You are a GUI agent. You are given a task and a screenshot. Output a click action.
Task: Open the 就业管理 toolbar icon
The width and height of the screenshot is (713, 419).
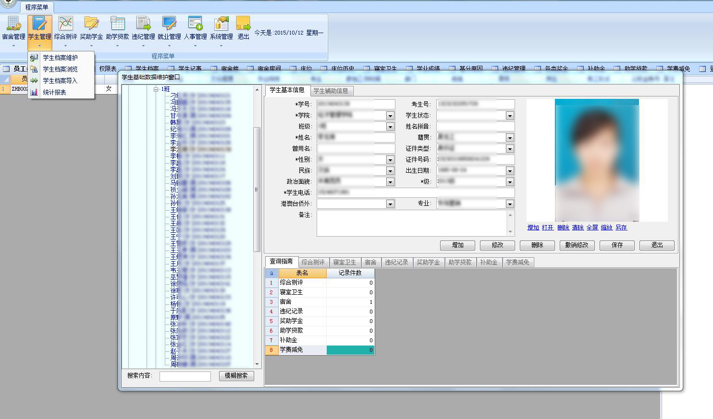coord(169,24)
